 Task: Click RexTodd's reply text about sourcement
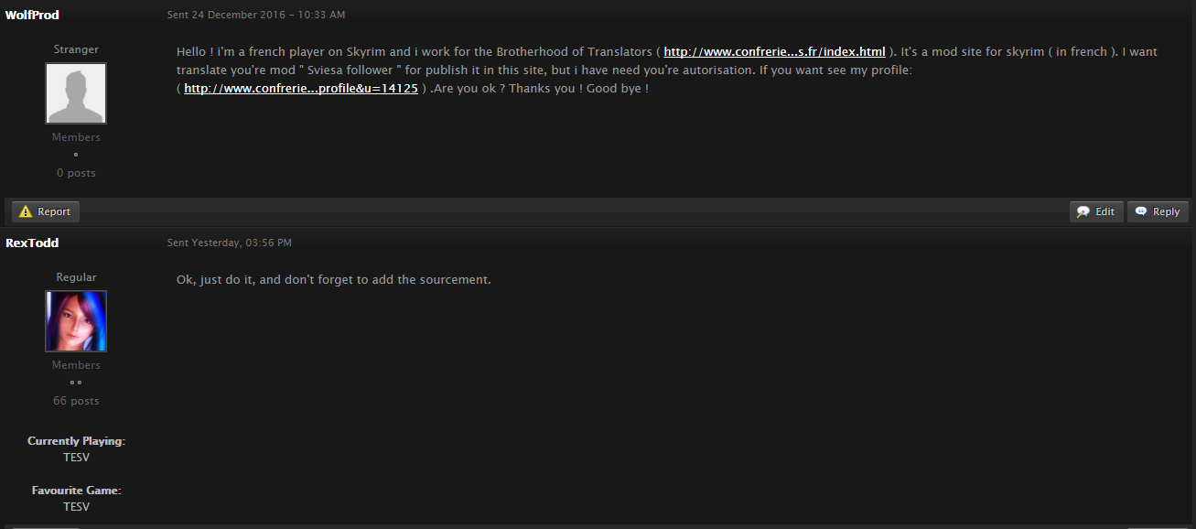[x=334, y=279]
